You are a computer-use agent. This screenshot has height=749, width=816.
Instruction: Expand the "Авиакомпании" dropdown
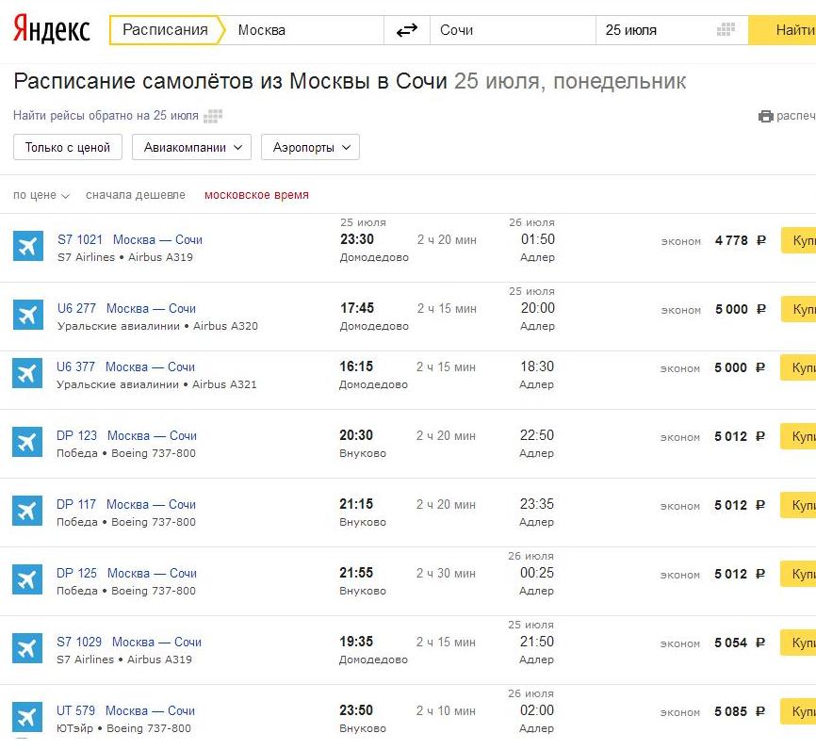pyautogui.click(x=191, y=148)
